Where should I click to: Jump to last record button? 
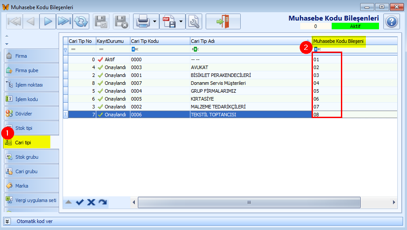coord(64,21)
